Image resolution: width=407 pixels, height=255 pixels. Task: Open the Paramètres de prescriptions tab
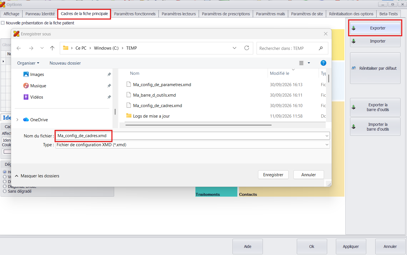226,14
